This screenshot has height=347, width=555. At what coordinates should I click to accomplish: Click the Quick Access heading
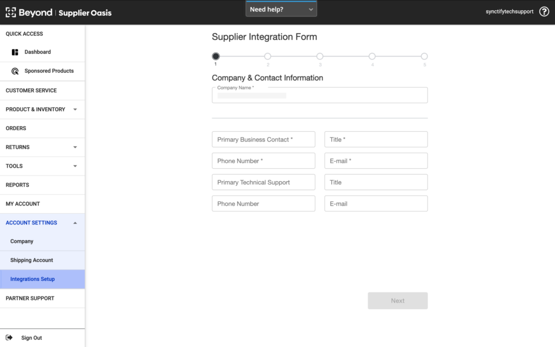[x=24, y=34]
